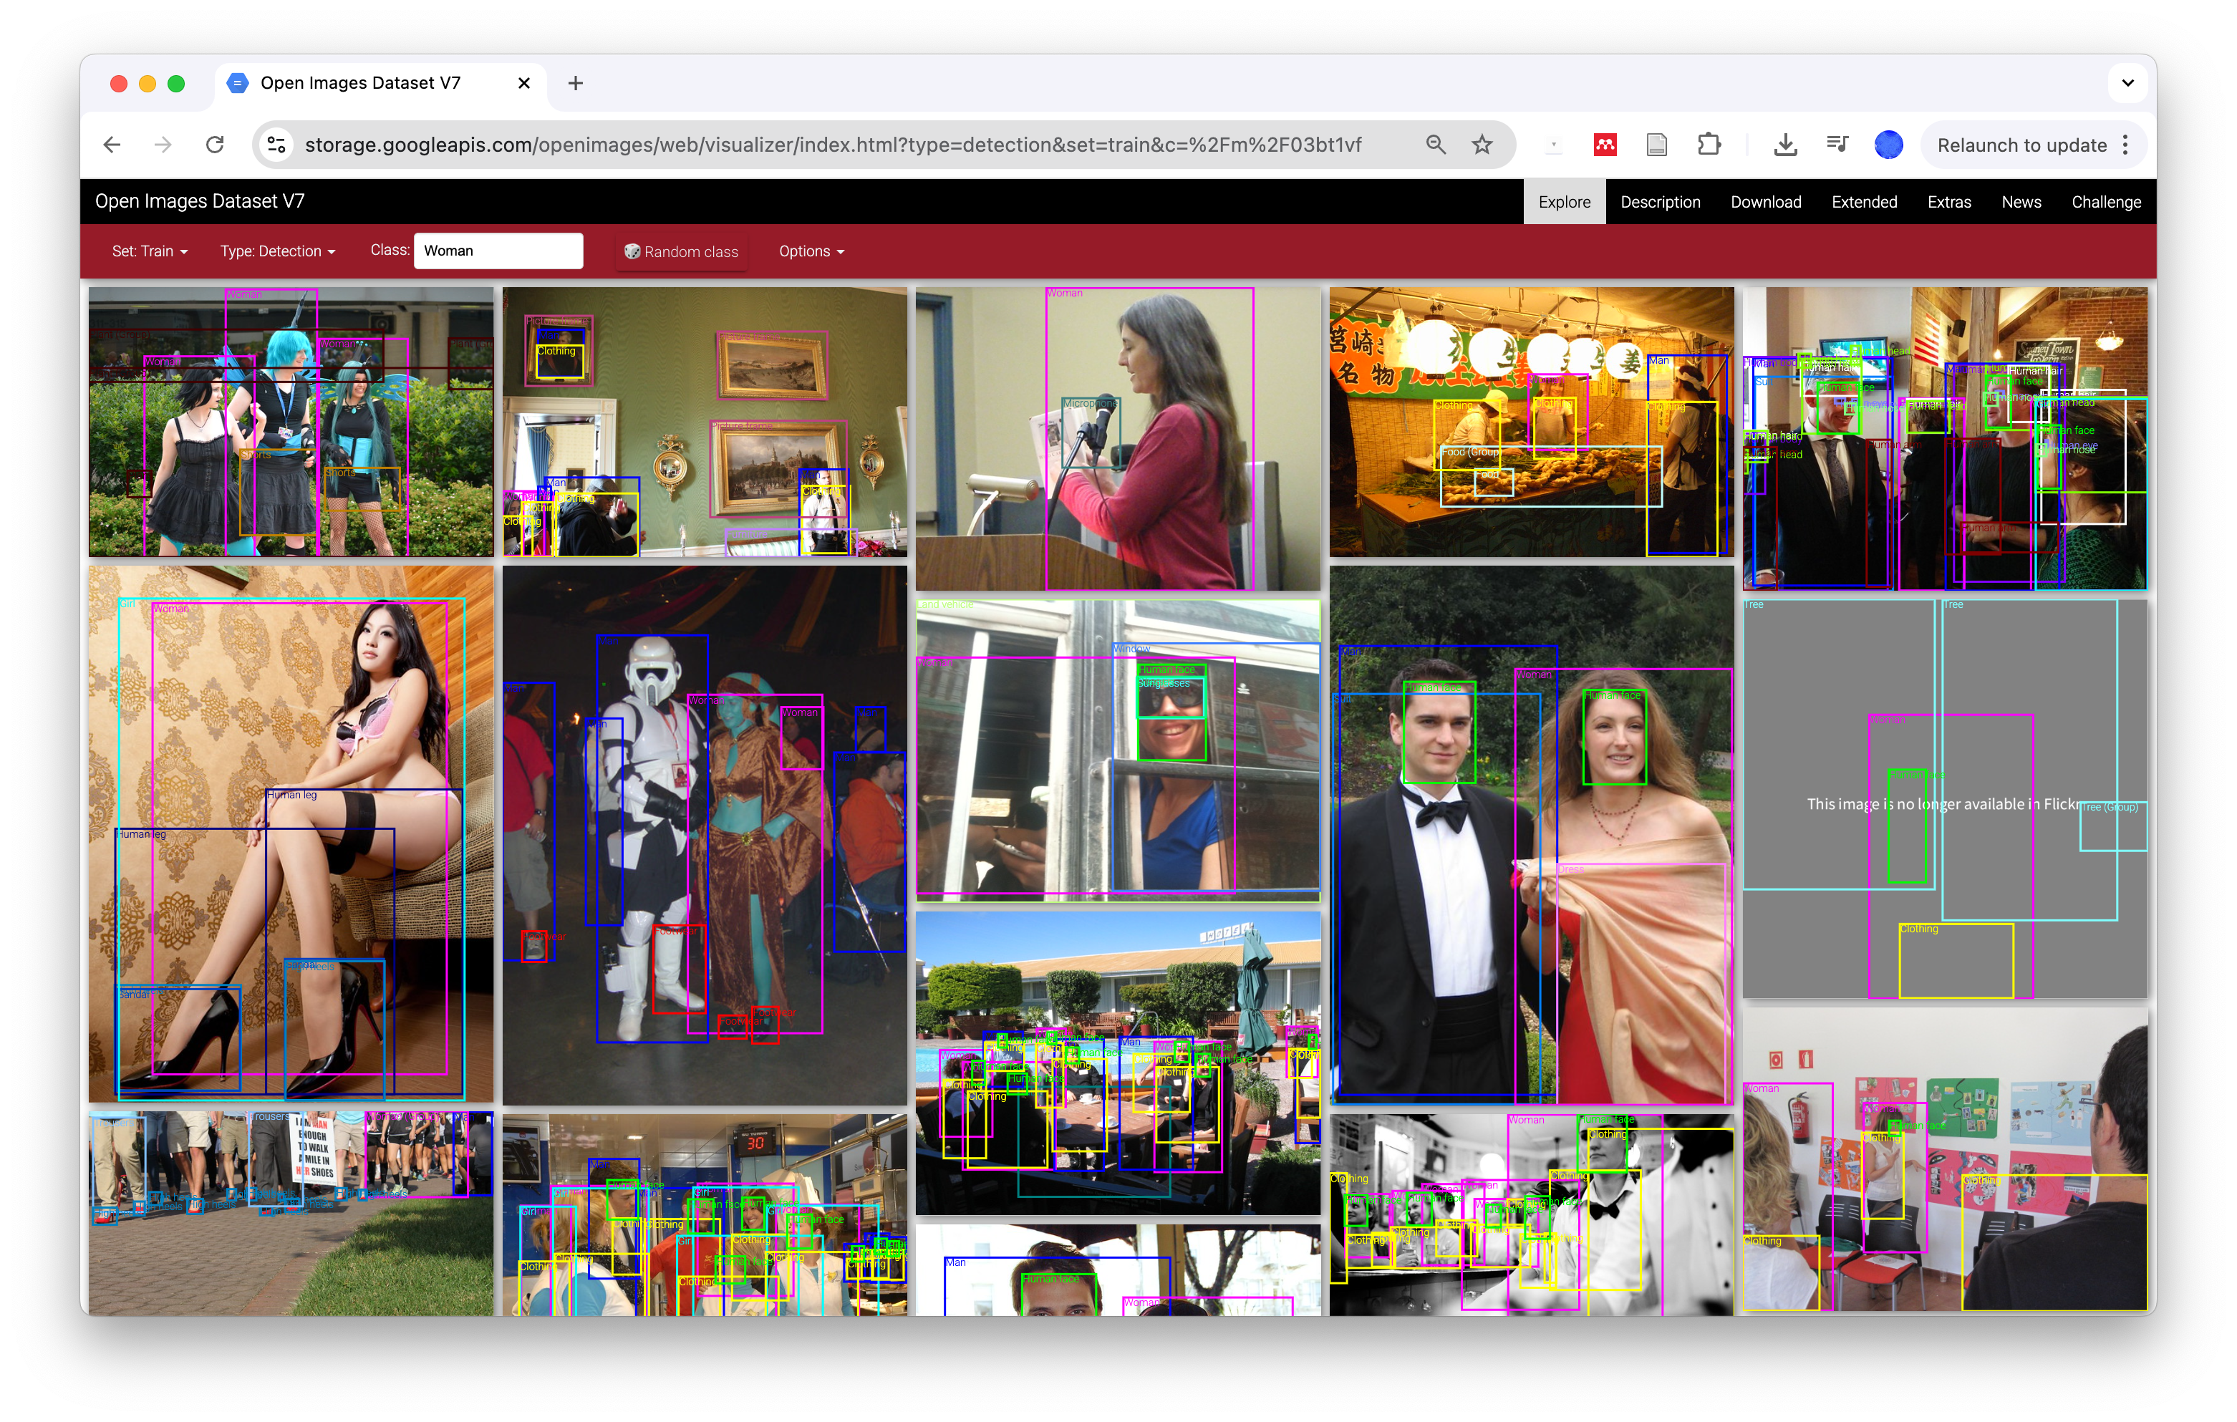This screenshot has height=1422, width=2237.
Task: Open the protest sign walk shoes image
Action: pyautogui.click(x=291, y=1213)
